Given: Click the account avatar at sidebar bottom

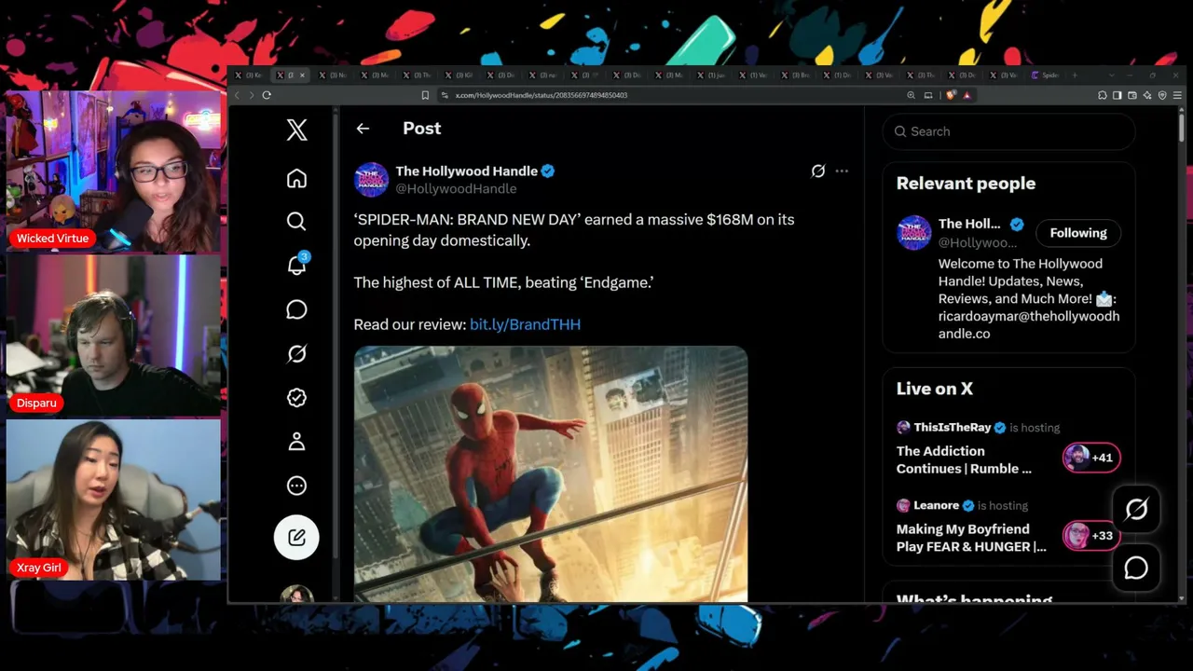Looking at the screenshot, I should [296, 594].
